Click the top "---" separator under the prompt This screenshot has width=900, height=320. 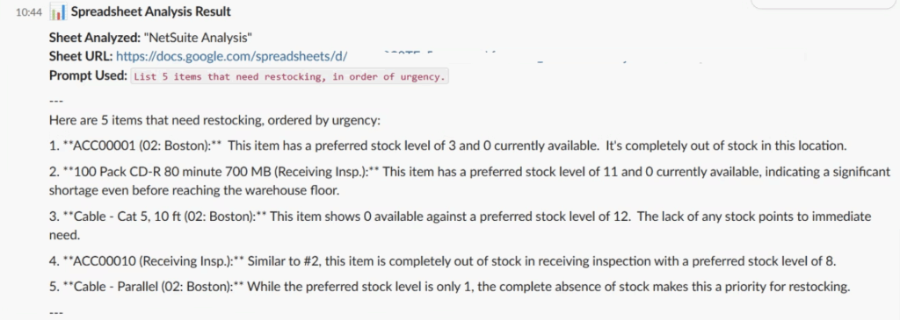55,102
